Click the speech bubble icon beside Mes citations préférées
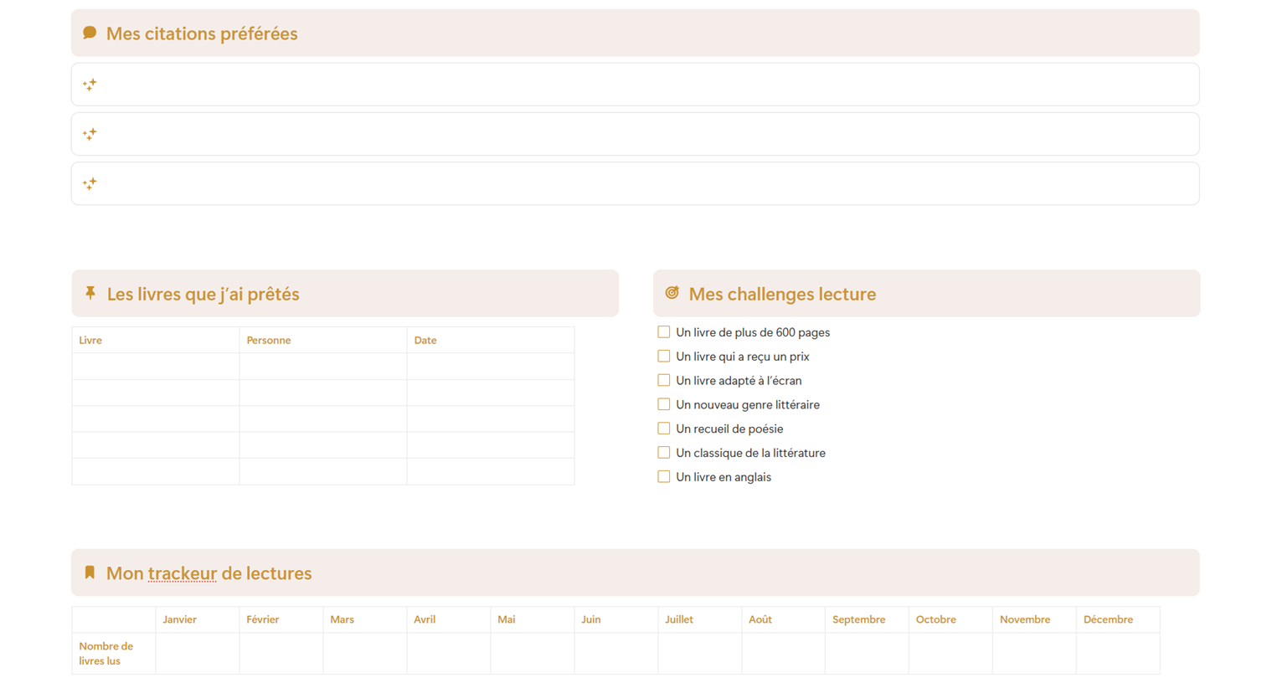The image size is (1272, 688). pos(90,33)
